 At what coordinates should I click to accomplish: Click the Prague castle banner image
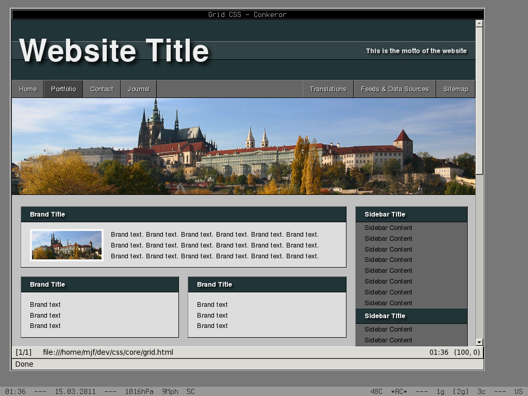tap(243, 146)
